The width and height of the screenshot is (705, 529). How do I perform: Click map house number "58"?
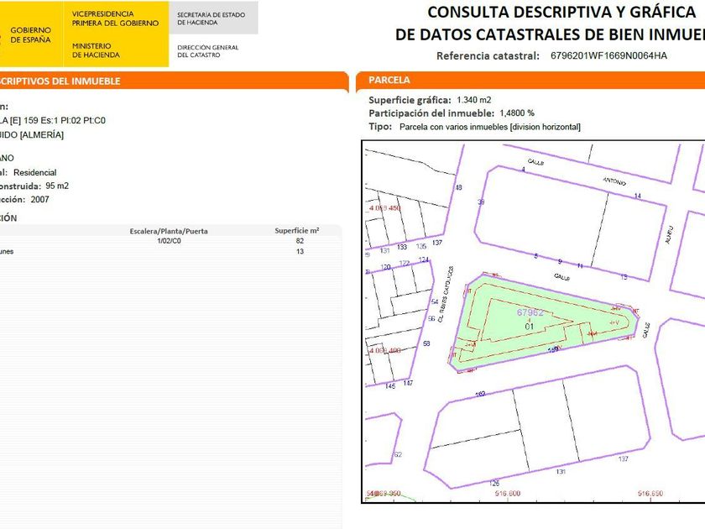coord(426,343)
